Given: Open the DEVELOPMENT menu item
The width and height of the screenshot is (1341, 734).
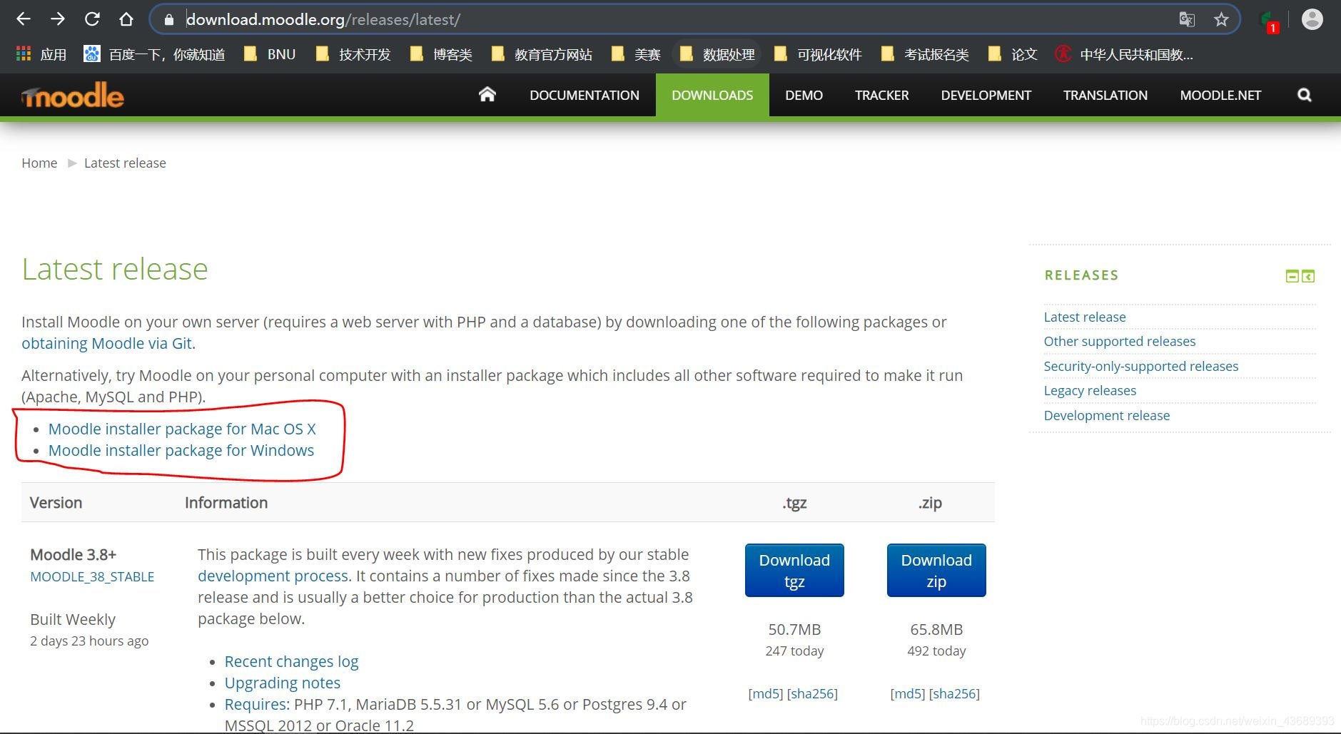Looking at the screenshot, I should pyautogui.click(x=986, y=95).
